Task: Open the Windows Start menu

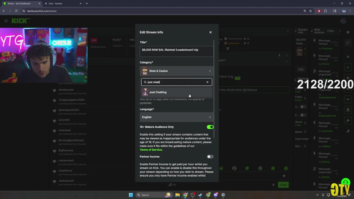Action: pos(131,195)
